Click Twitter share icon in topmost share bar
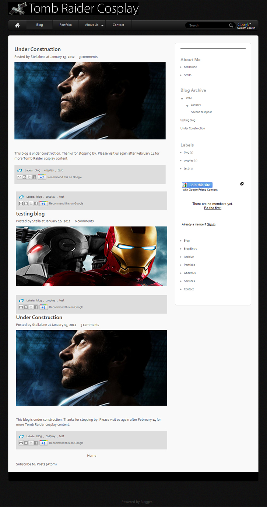 pyautogui.click(x=29, y=177)
